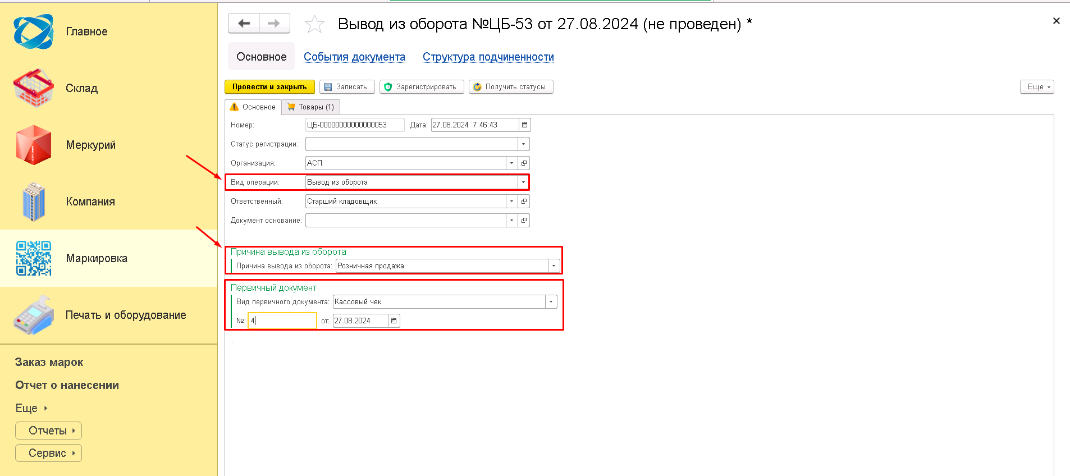Expand the Вид операции dropdown

[x=523, y=182]
